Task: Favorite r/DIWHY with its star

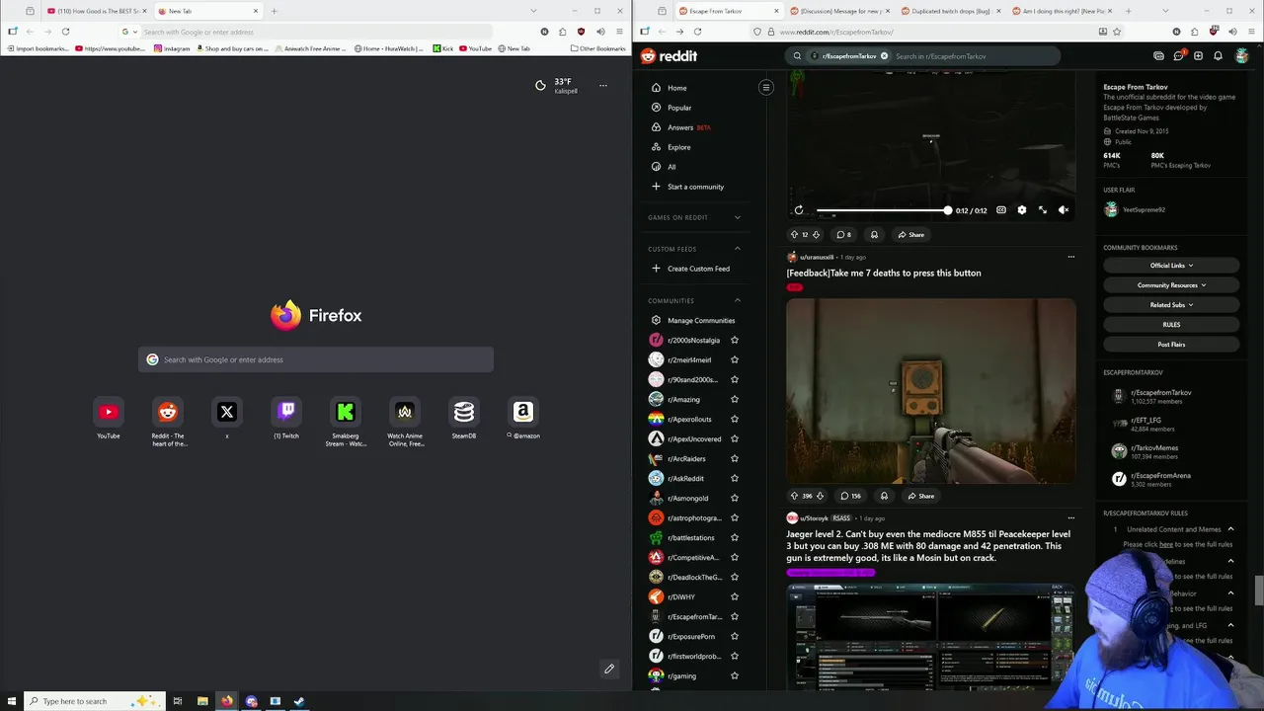Action: (x=734, y=596)
